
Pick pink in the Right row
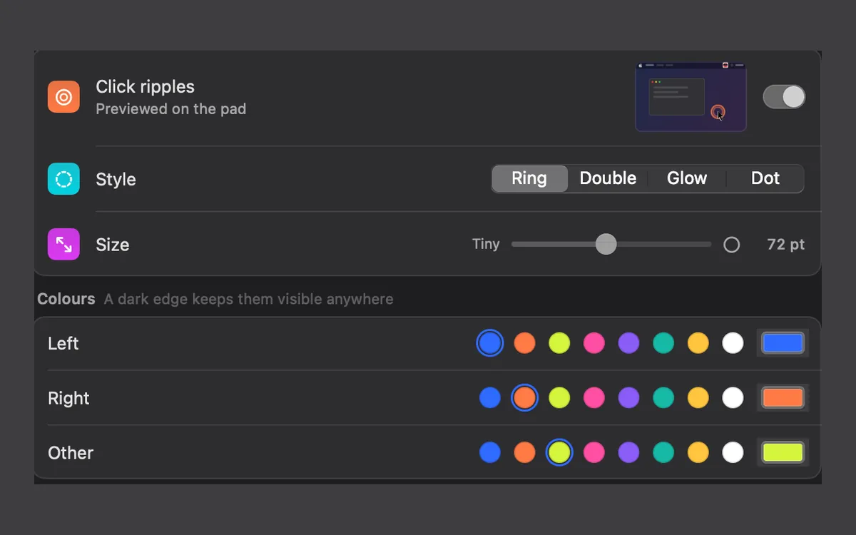coord(594,397)
